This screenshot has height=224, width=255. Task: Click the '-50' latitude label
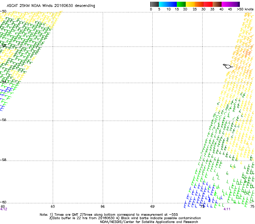point(3,11)
